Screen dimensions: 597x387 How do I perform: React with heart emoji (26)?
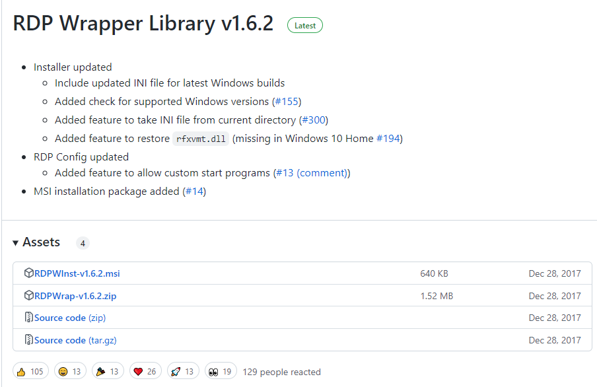click(x=145, y=371)
